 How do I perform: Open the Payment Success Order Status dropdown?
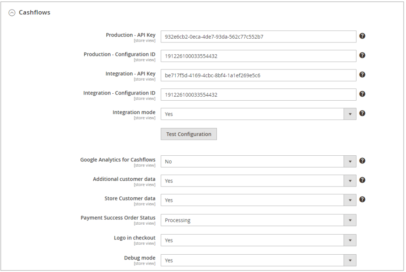[x=350, y=220]
